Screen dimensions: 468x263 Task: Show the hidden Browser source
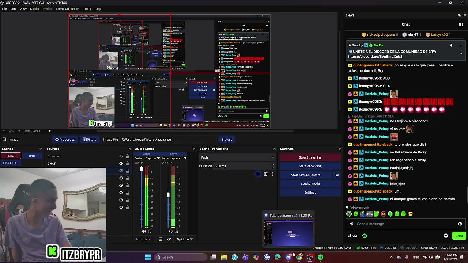(x=121, y=156)
